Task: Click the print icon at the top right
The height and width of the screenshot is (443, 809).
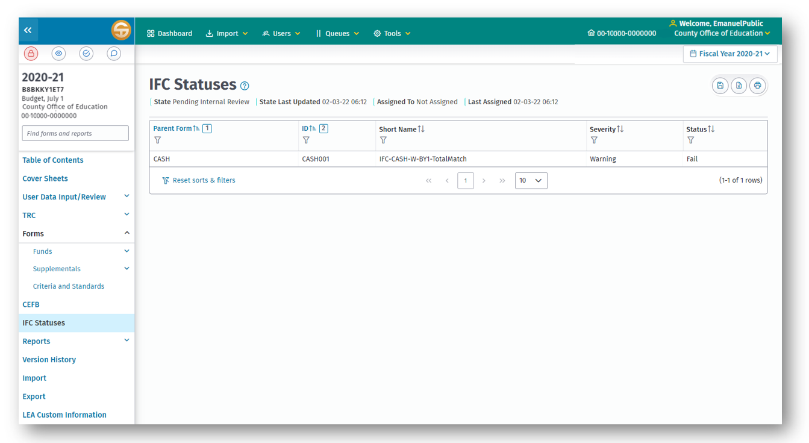Action: (x=758, y=85)
